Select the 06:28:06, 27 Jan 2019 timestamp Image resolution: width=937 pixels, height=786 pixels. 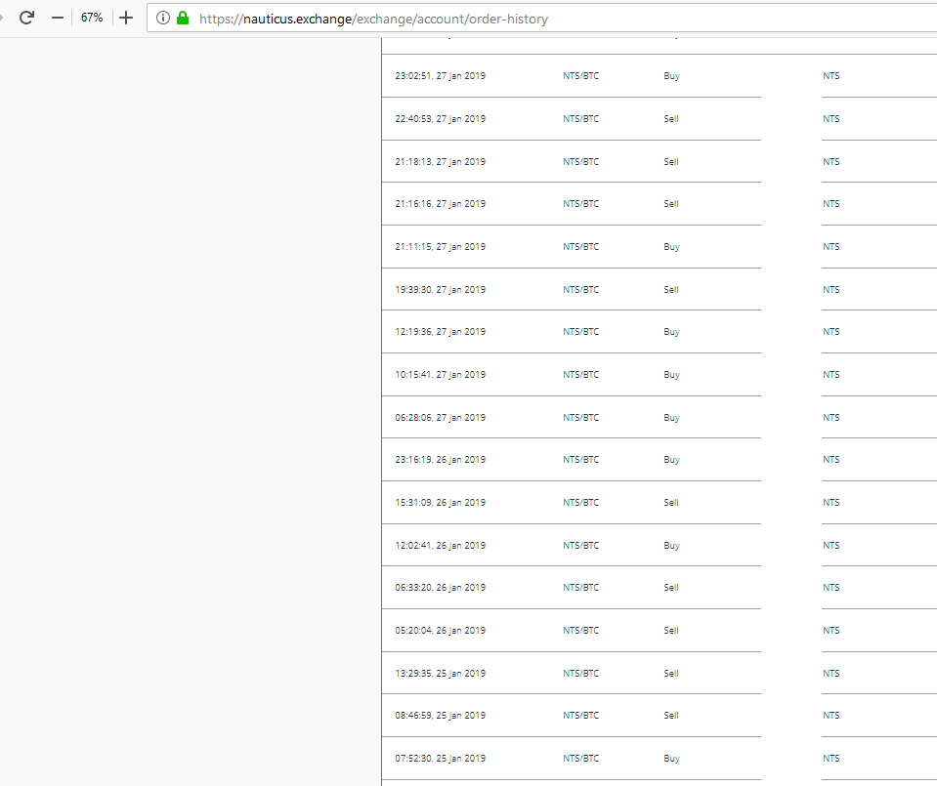coord(440,418)
